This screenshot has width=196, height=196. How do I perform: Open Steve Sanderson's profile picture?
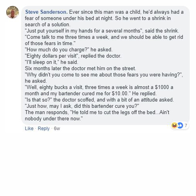pos(13,12)
